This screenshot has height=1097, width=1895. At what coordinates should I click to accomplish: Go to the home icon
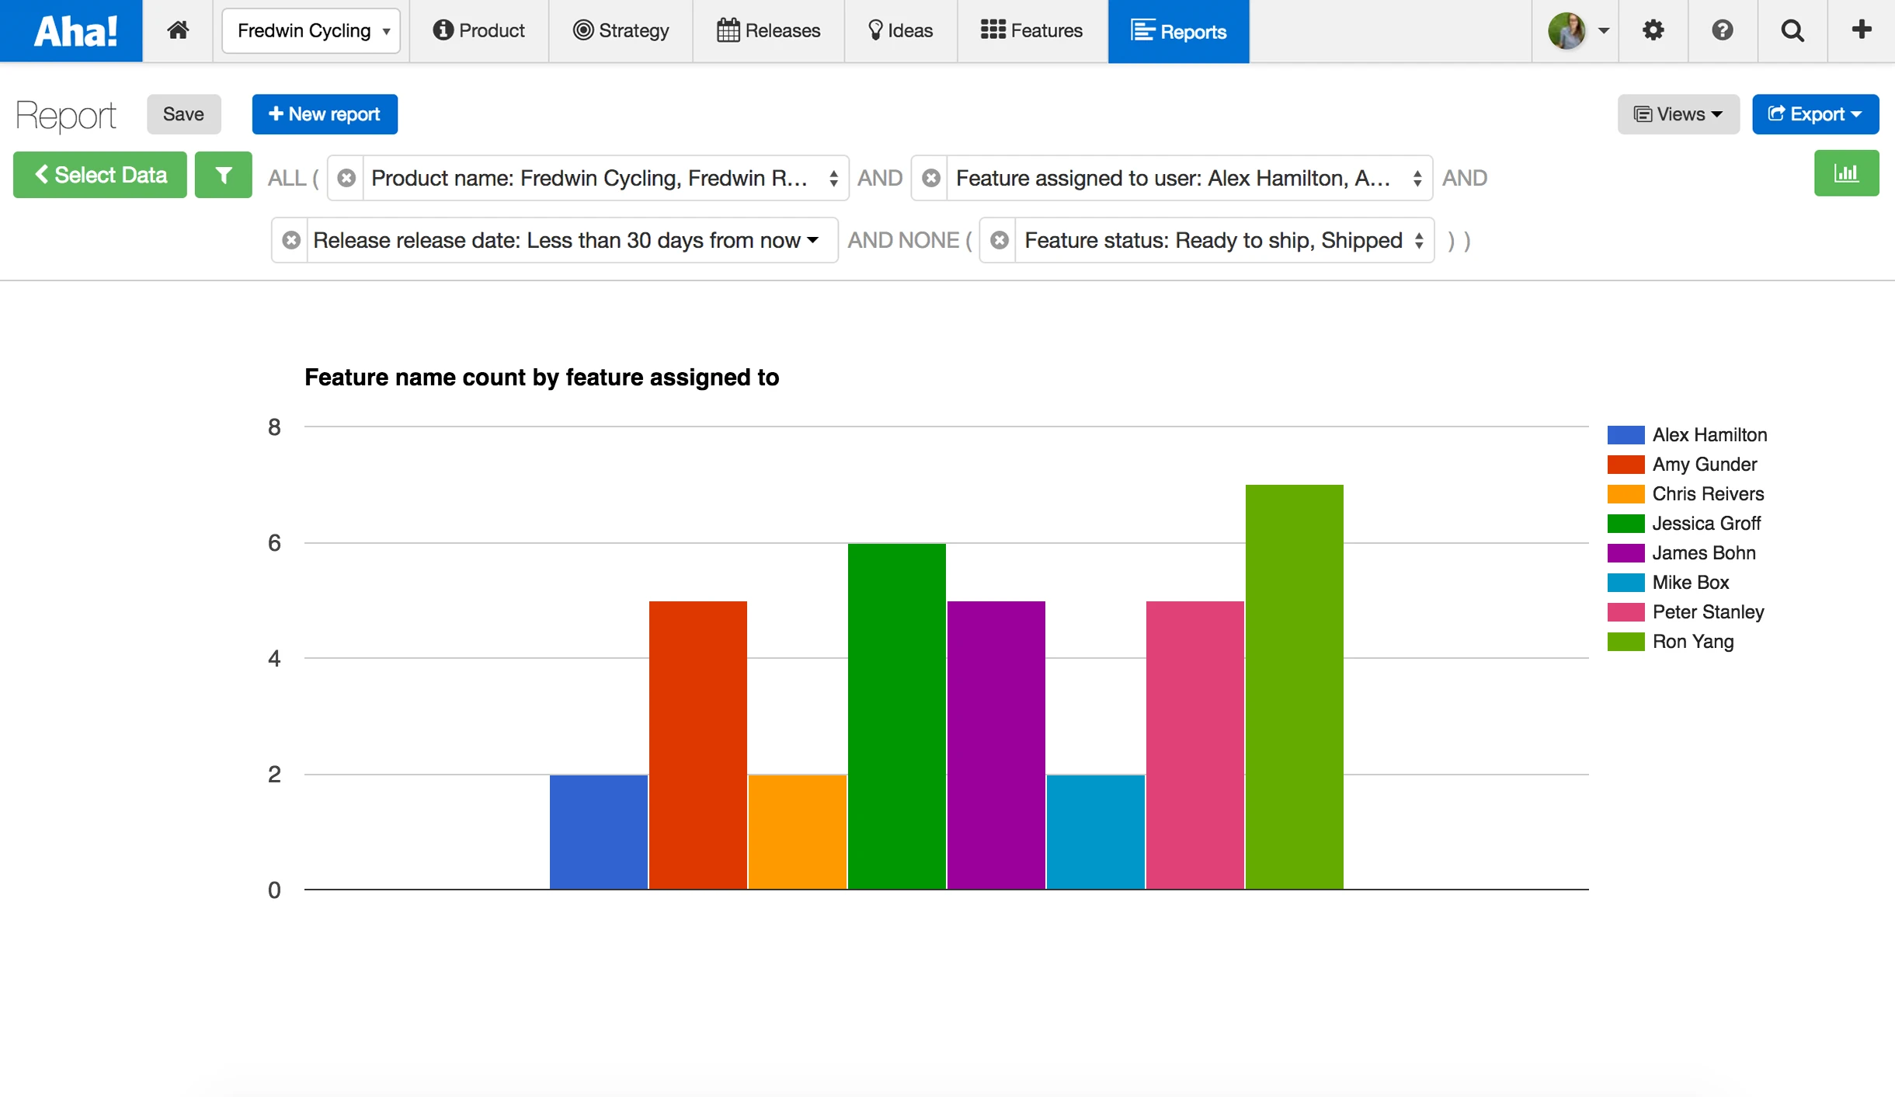tap(178, 30)
